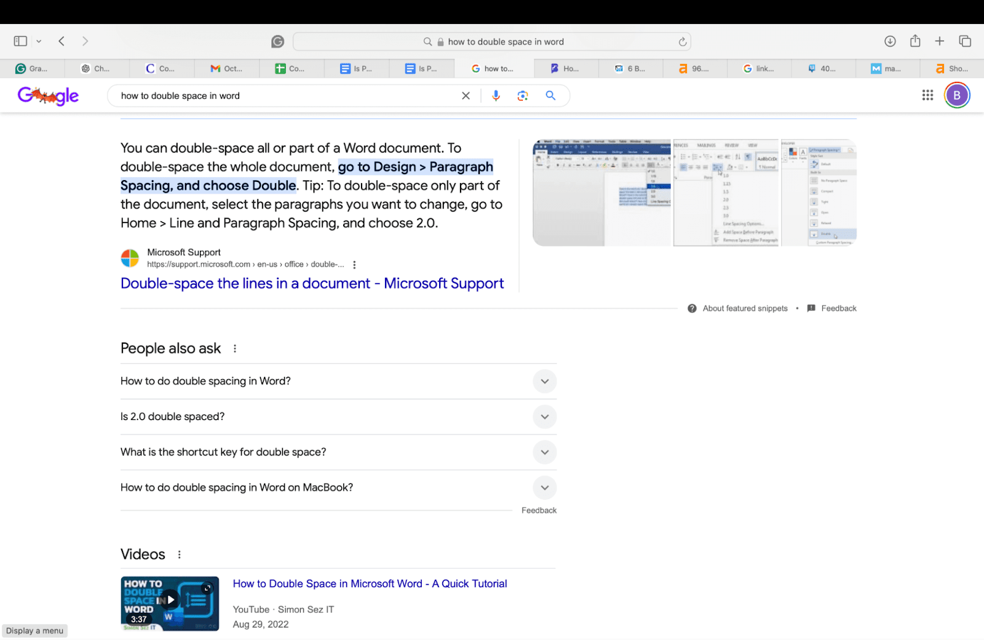Click the Grammarly extension icon in toolbar
Image resolution: width=984 pixels, height=640 pixels.
278,41
